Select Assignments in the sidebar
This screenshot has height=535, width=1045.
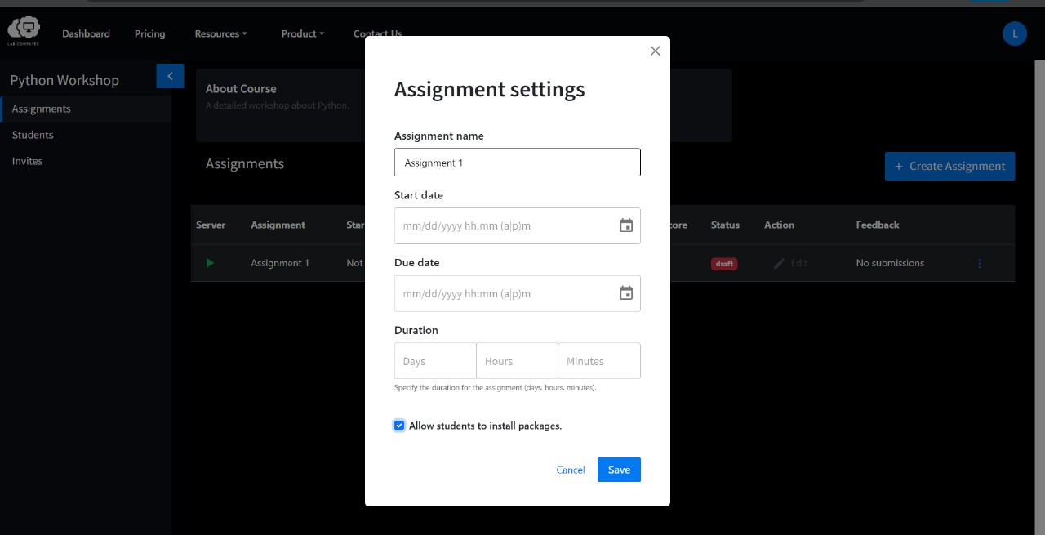tap(87, 109)
